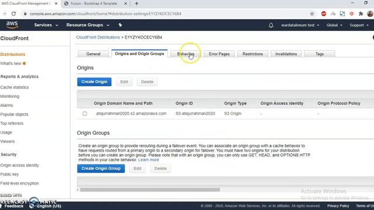Follow the Learn more link

148,160
